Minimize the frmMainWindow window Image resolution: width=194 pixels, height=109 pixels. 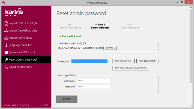177,2
